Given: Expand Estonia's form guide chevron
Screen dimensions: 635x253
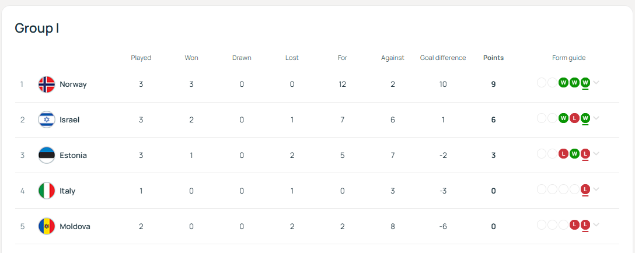Looking at the screenshot, I should [596, 154].
